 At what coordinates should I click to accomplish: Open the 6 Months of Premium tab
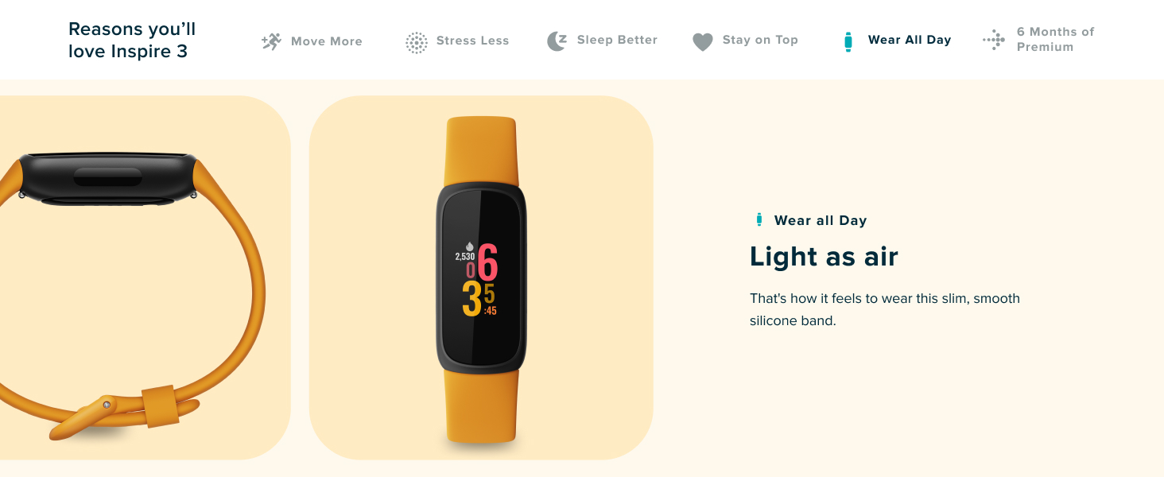coord(1056,40)
